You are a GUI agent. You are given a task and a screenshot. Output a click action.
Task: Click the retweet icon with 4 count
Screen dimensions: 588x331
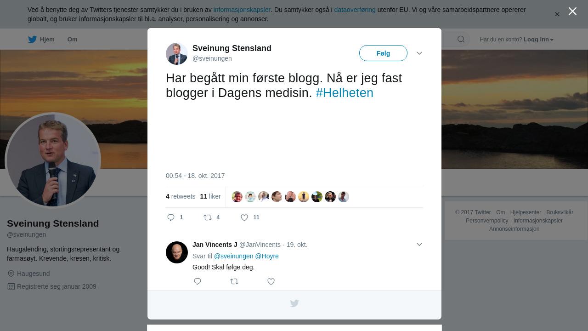(x=208, y=217)
